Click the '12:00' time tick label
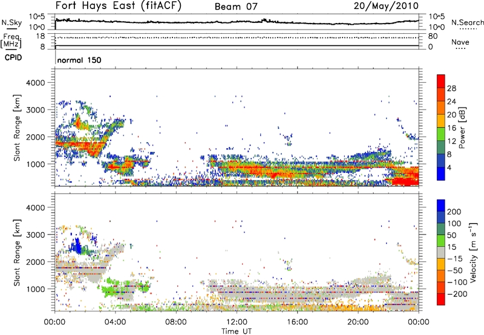The height and width of the screenshot is (335, 484). coord(237,322)
